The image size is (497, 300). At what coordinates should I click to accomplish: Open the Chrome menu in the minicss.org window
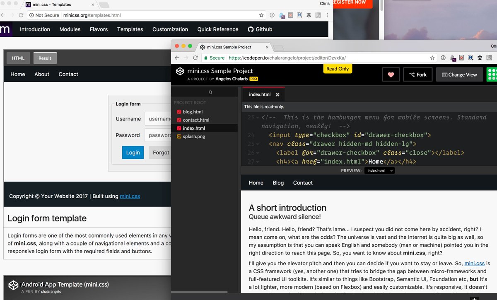[326, 15]
